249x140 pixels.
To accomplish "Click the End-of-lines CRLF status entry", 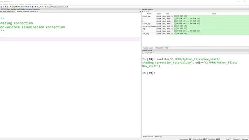I will pyautogui.click(x=200, y=139).
